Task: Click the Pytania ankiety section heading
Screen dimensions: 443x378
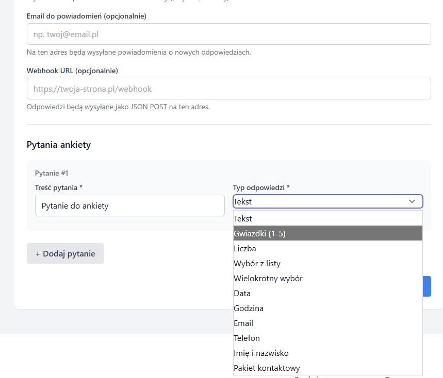Action: tap(59, 145)
